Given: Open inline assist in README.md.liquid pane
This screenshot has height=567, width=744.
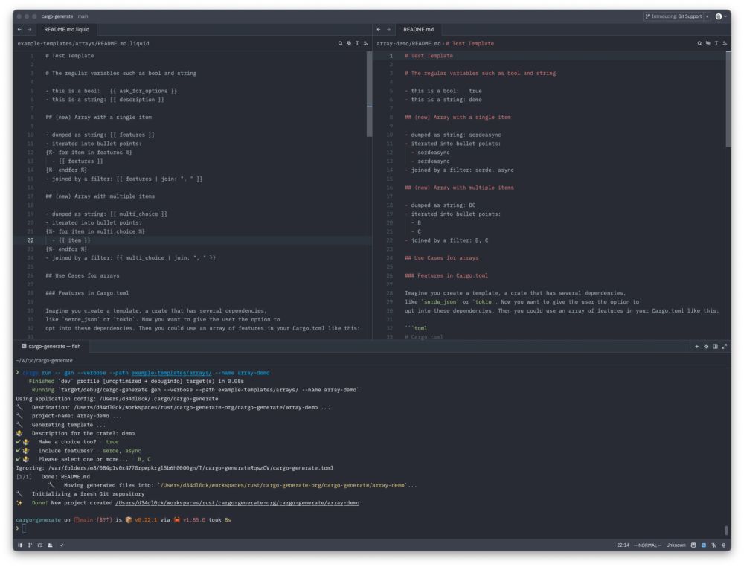Looking at the screenshot, I should pos(349,43).
